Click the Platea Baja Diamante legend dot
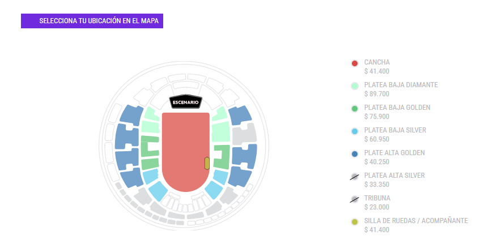Screen dimensions: 493x248 (355, 86)
